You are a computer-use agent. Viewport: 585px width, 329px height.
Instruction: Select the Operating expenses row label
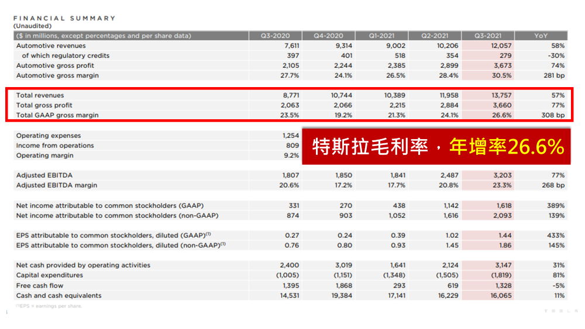tap(48, 136)
